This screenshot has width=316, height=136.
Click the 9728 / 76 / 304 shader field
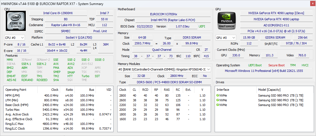point(296,44)
